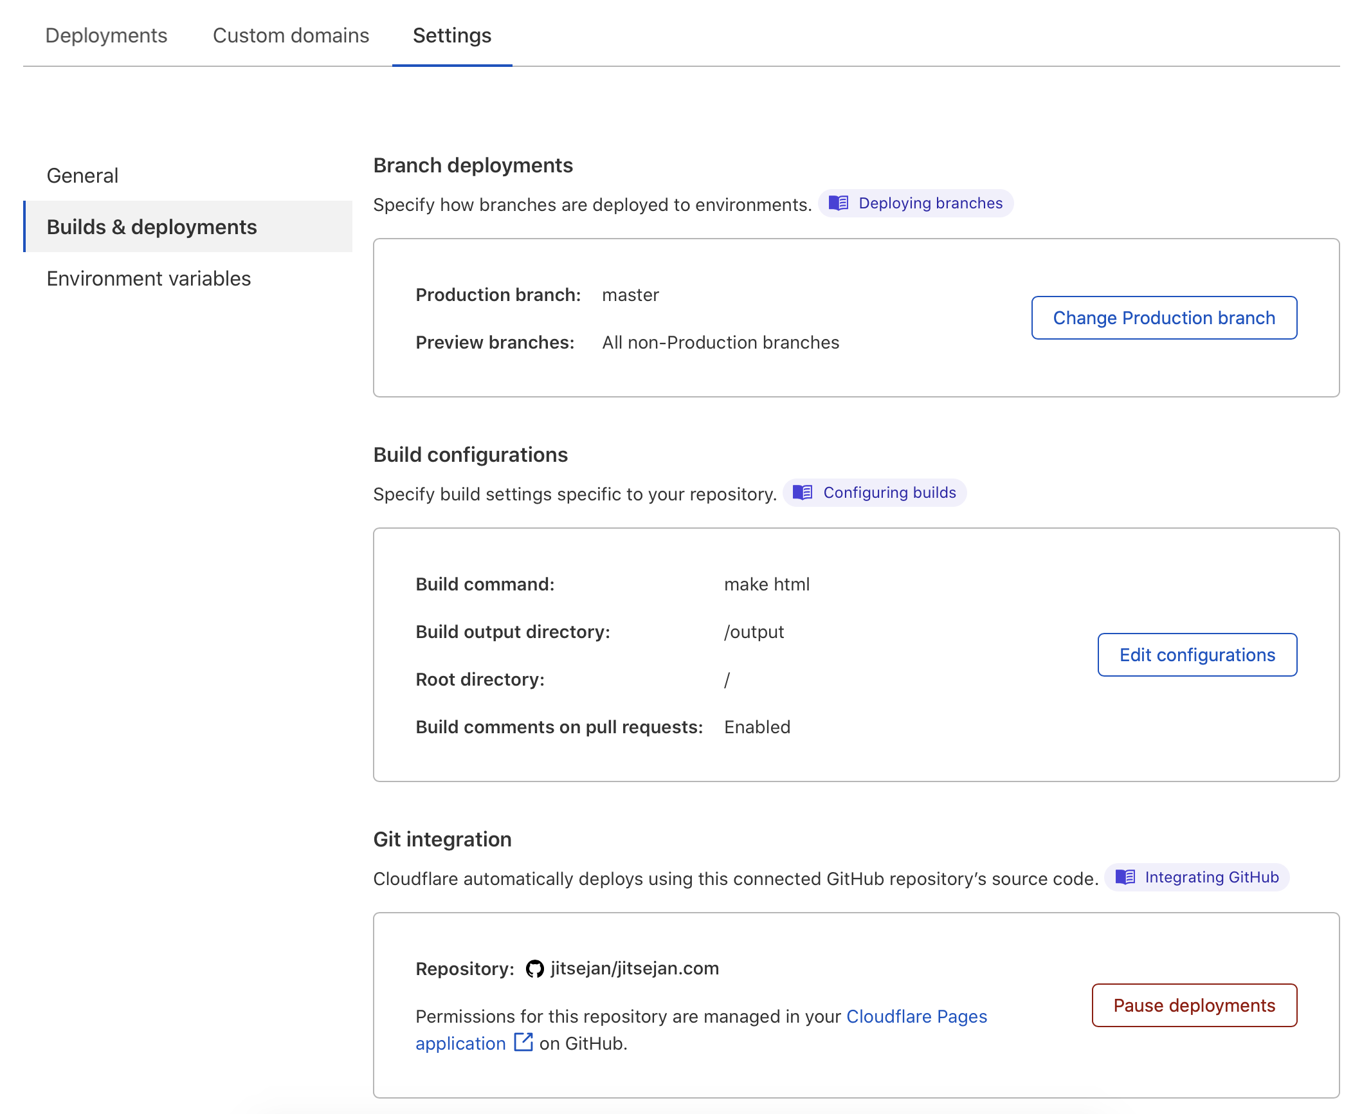Click the production branch master input field

pos(629,294)
